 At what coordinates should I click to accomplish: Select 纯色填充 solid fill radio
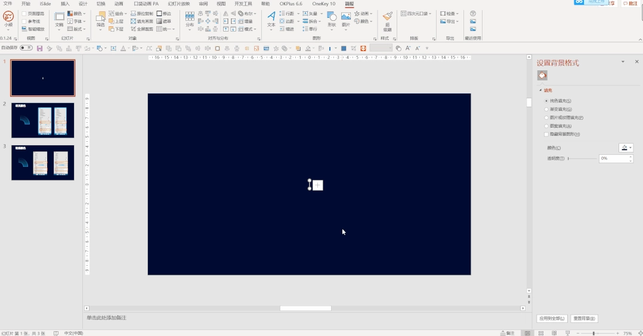point(546,101)
